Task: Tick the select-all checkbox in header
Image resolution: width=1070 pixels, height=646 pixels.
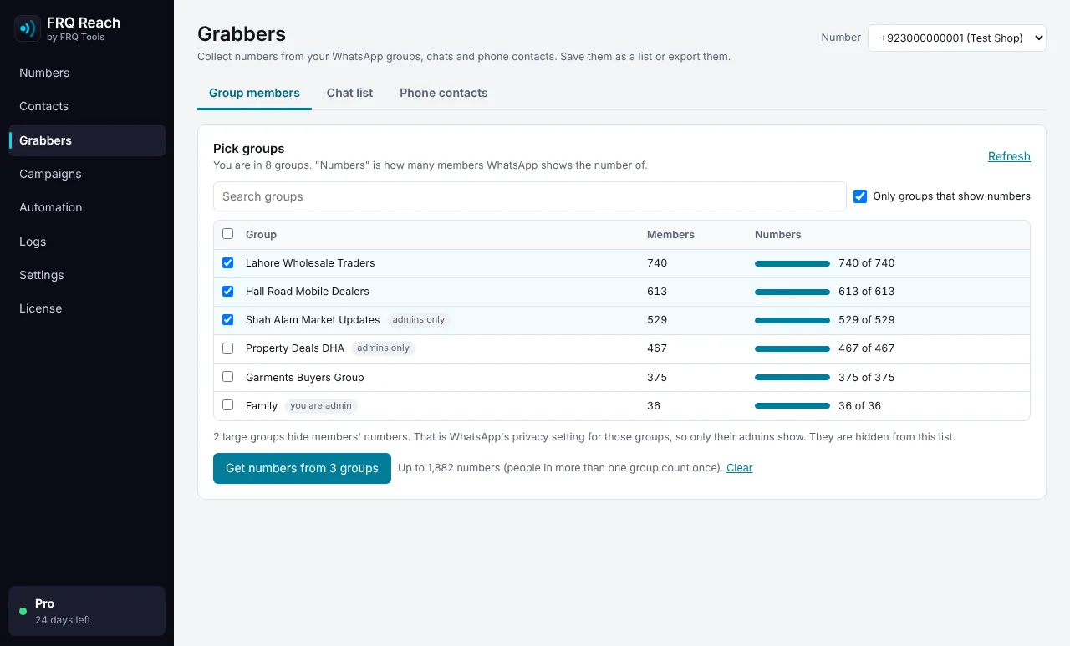Action: click(x=227, y=234)
